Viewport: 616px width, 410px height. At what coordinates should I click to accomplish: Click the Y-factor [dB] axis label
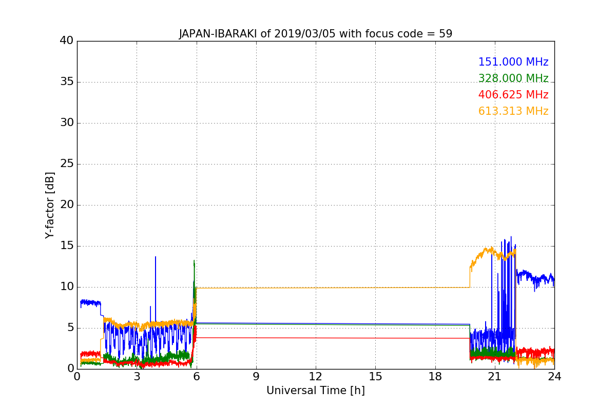point(50,205)
